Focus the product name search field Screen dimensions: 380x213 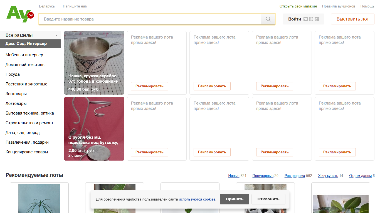point(150,19)
